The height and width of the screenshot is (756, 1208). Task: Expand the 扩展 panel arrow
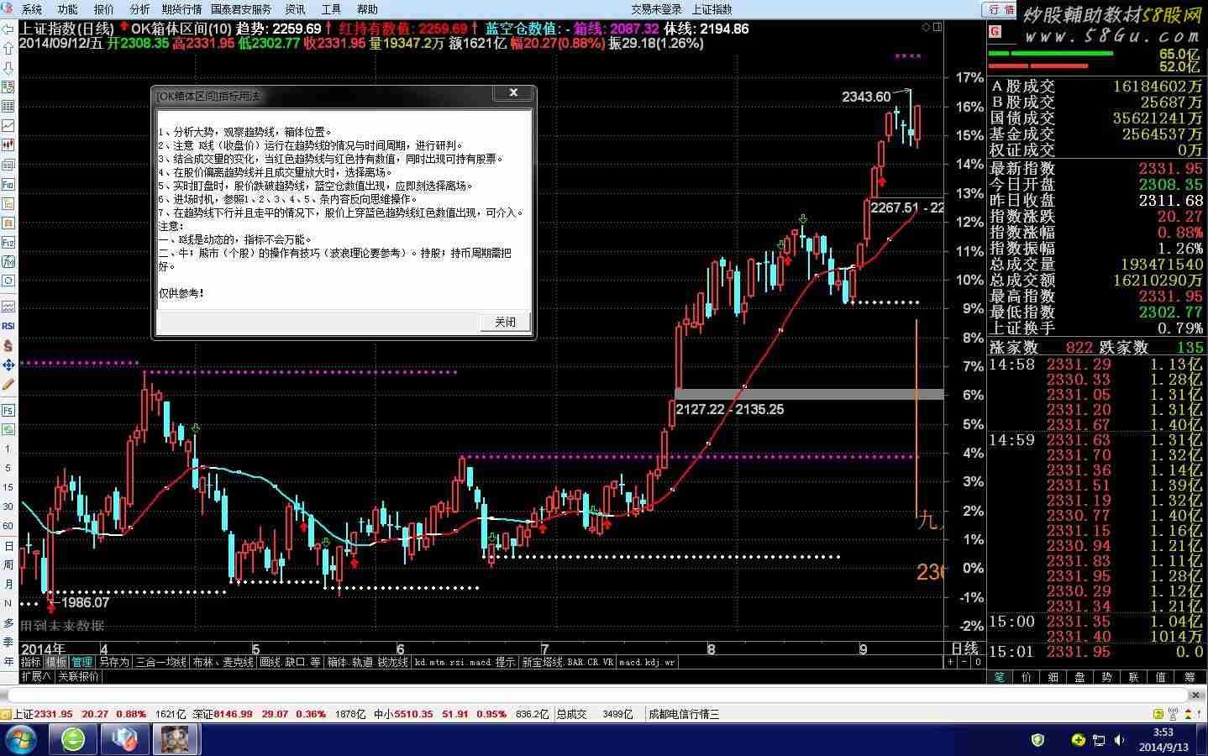36,675
